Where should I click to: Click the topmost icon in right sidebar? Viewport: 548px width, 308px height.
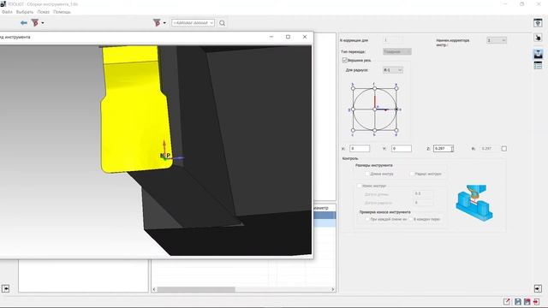point(538,23)
